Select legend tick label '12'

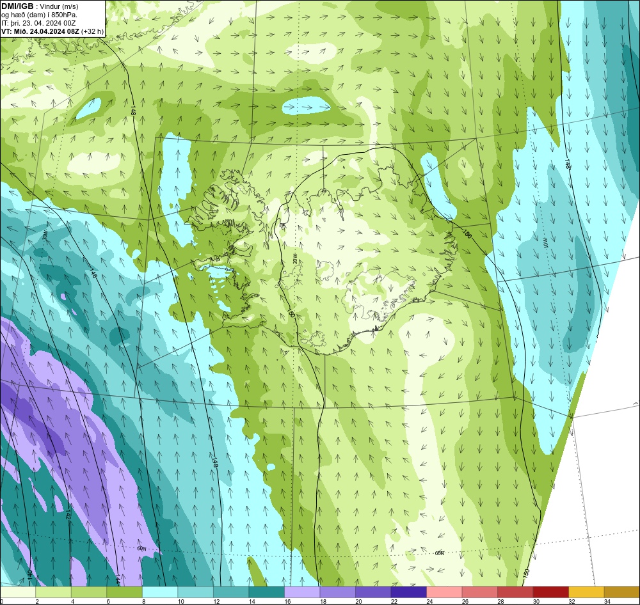pyautogui.click(x=216, y=601)
